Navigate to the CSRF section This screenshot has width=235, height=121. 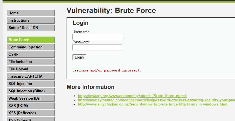tap(30, 55)
